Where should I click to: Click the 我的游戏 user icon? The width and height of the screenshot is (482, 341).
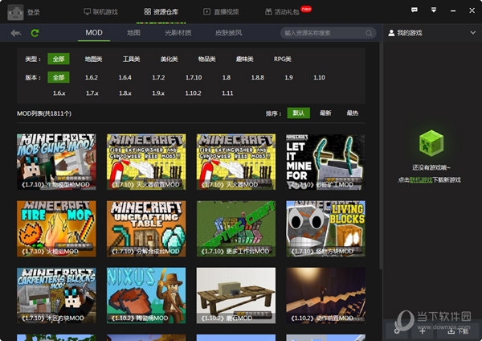click(391, 33)
